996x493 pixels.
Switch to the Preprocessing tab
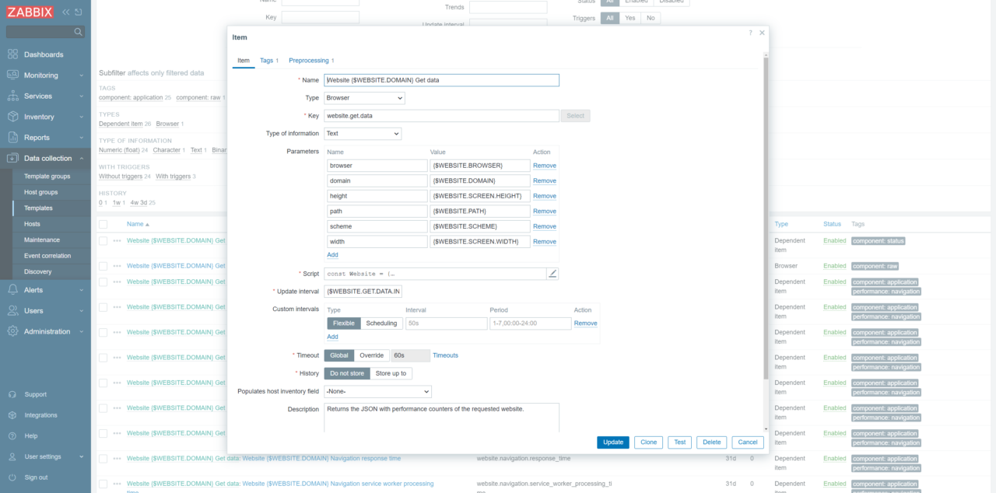[x=307, y=60]
